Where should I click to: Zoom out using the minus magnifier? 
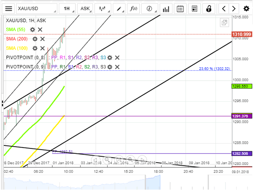tap(107, 160)
